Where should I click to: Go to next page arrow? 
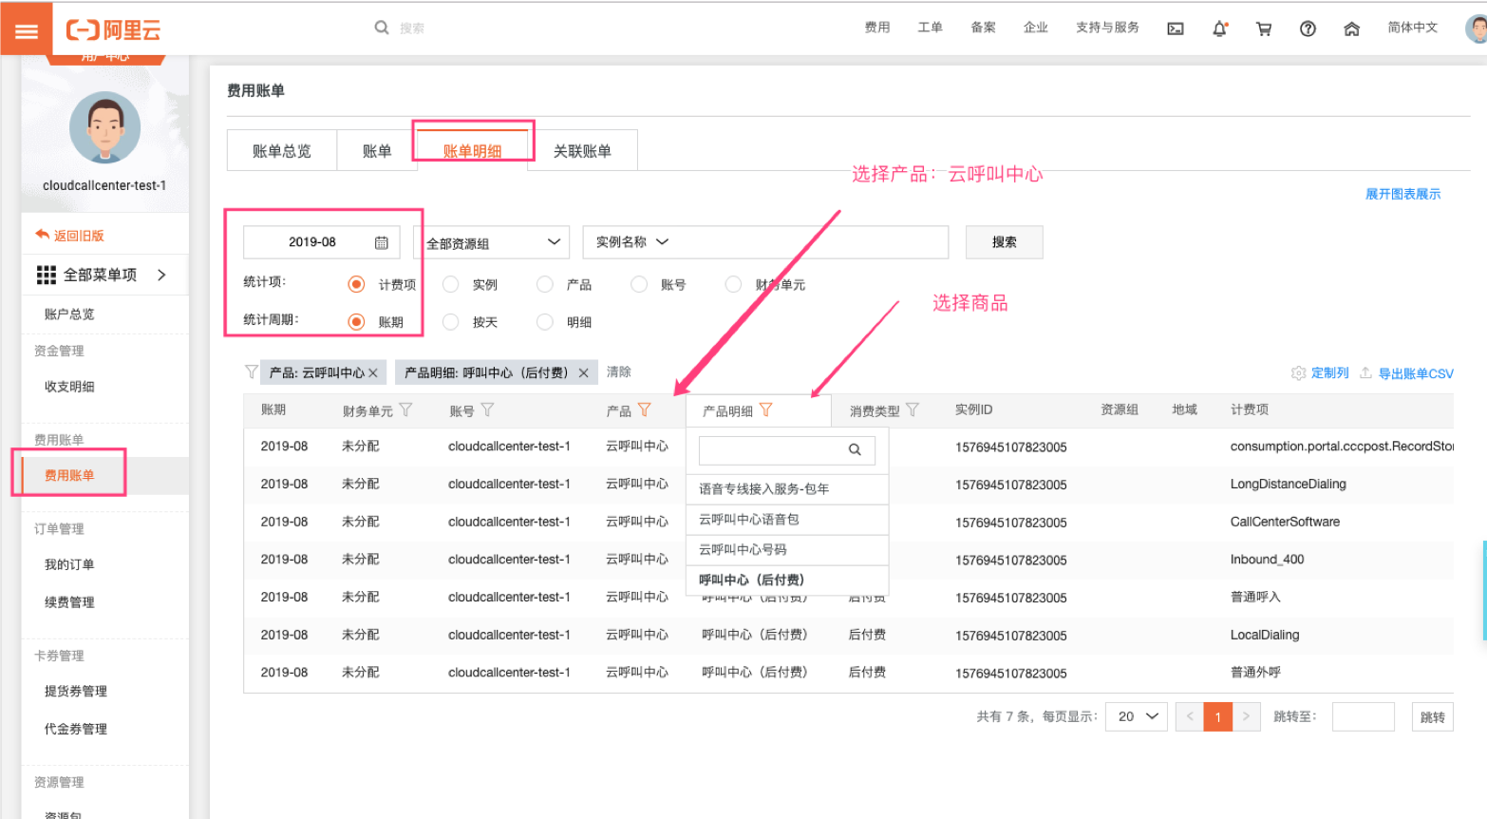tap(1246, 716)
